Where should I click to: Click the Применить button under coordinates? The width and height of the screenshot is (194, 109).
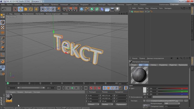tap(121, 104)
